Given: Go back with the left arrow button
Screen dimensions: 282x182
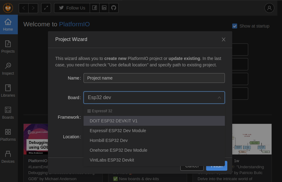Looking at the screenshot, I should click(24, 8).
